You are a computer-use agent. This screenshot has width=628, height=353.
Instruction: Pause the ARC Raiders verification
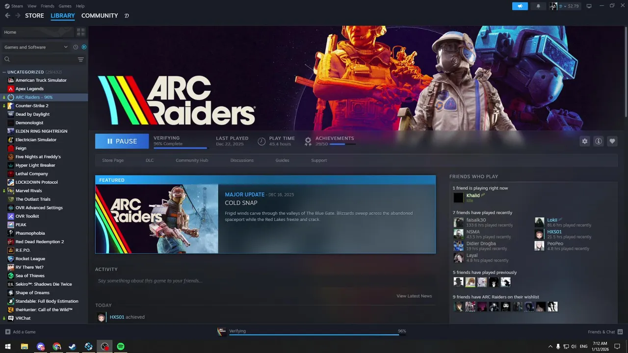122,141
